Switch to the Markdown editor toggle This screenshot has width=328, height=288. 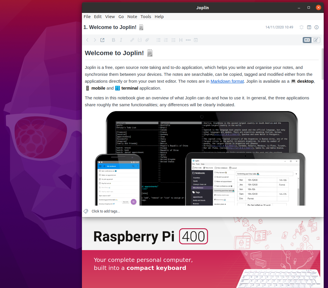pos(307,40)
